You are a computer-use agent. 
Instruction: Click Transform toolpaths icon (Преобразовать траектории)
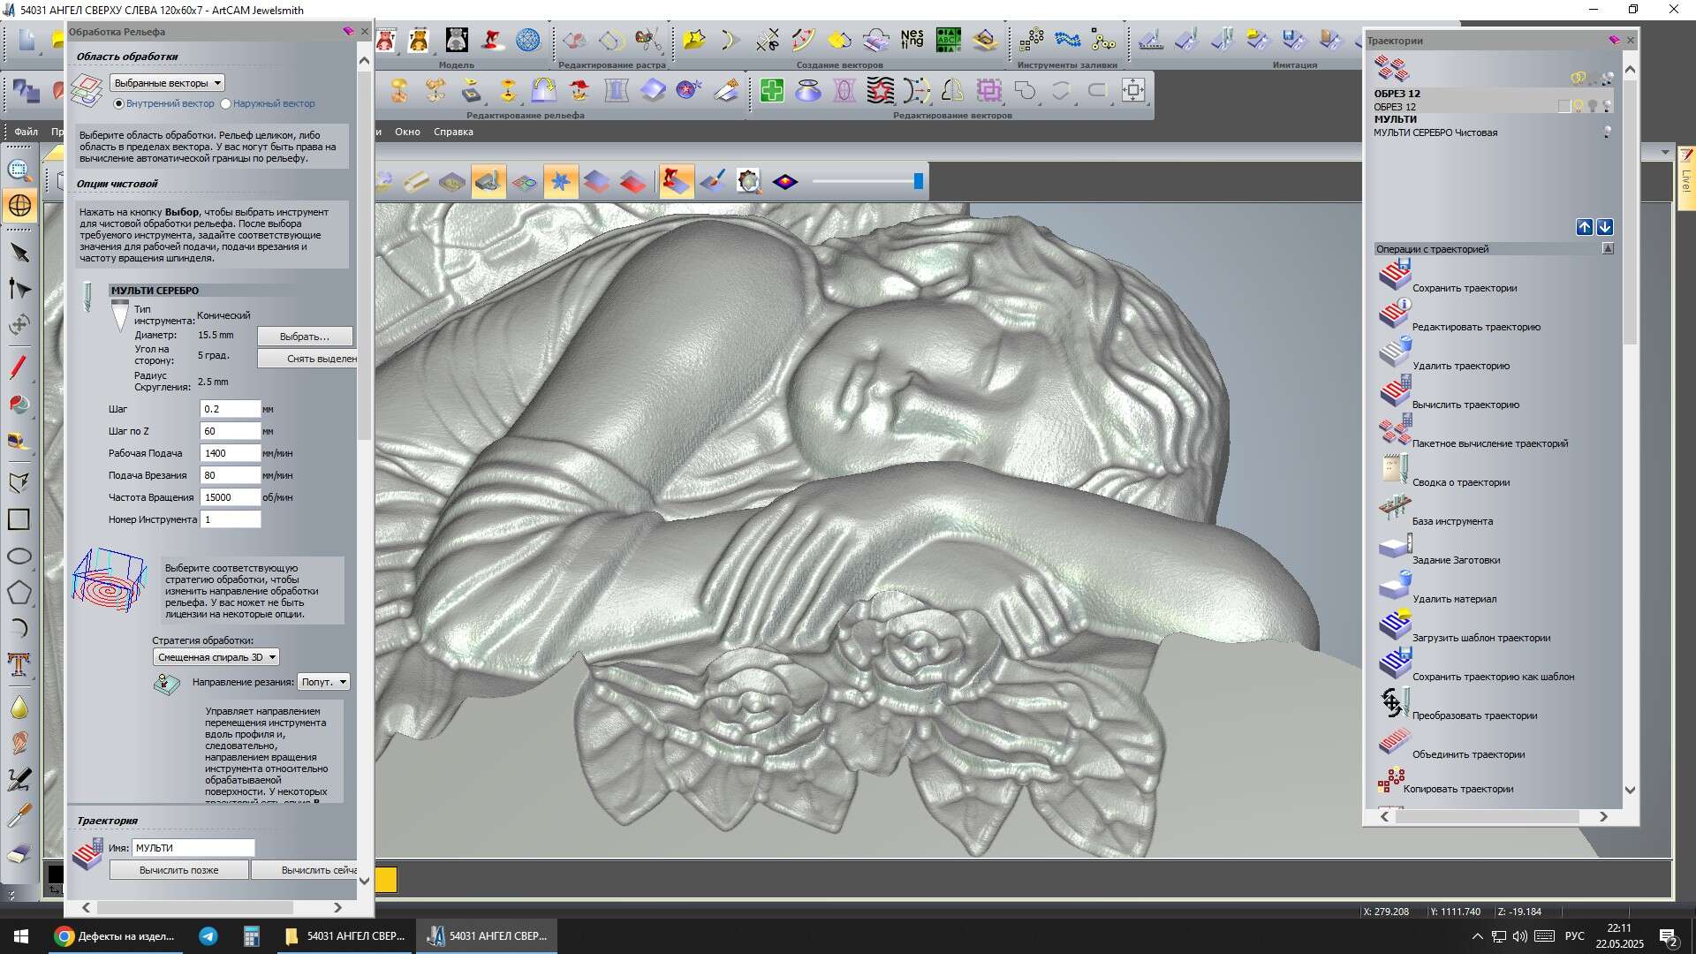click(x=1395, y=702)
